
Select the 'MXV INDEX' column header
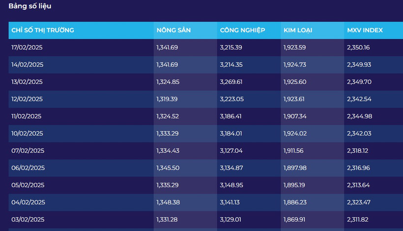pos(365,30)
